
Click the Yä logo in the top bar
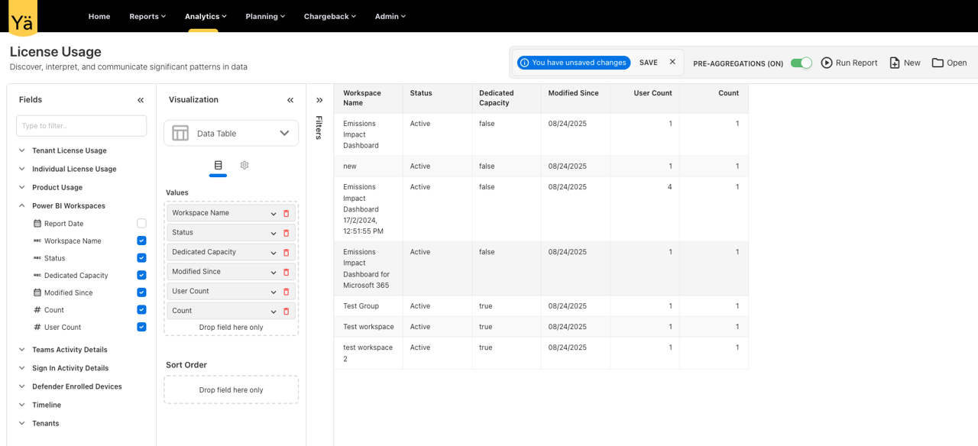pyautogui.click(x=22, y=16)
